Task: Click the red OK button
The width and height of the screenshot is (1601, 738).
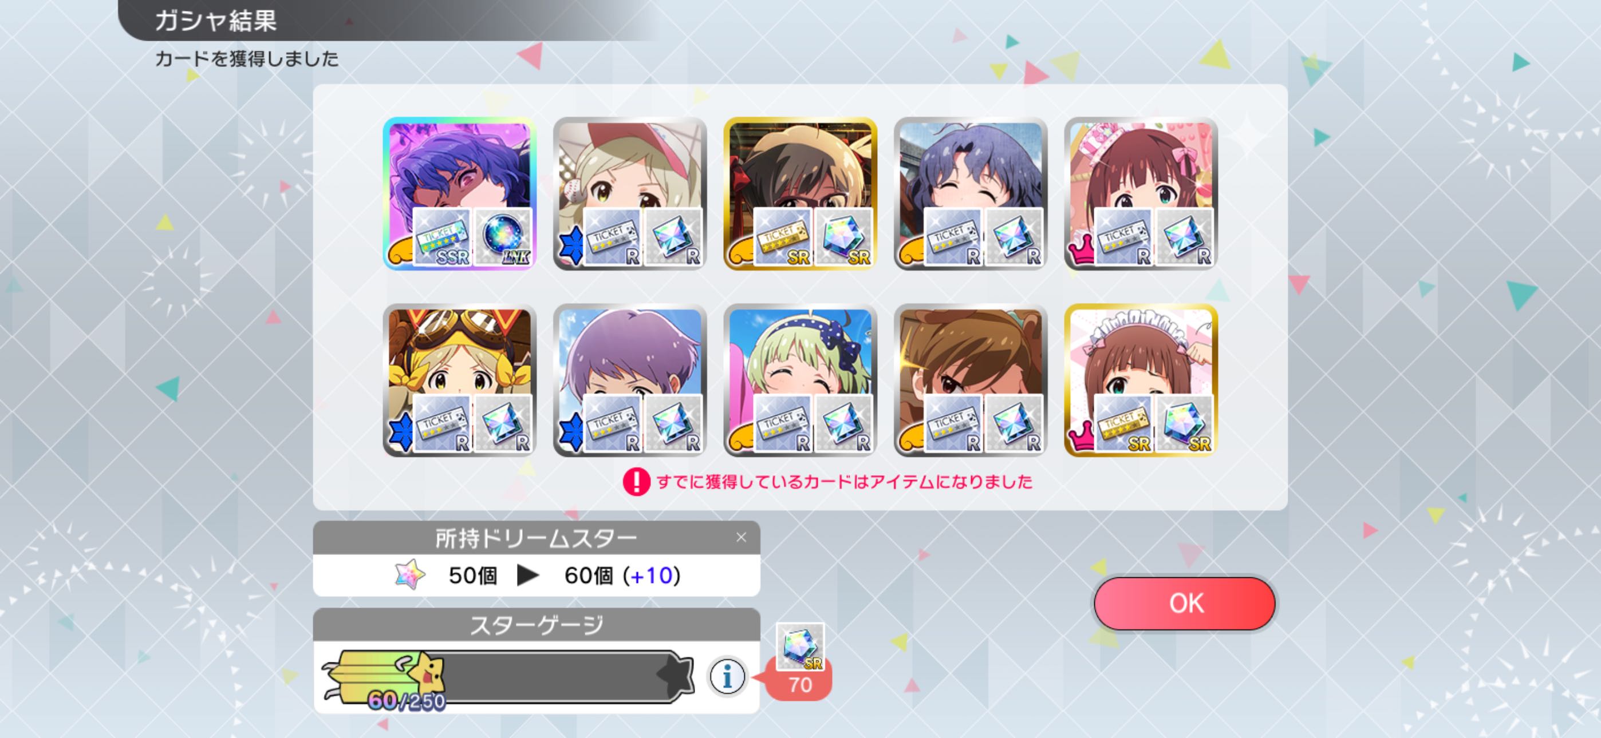Action: 1185,603
